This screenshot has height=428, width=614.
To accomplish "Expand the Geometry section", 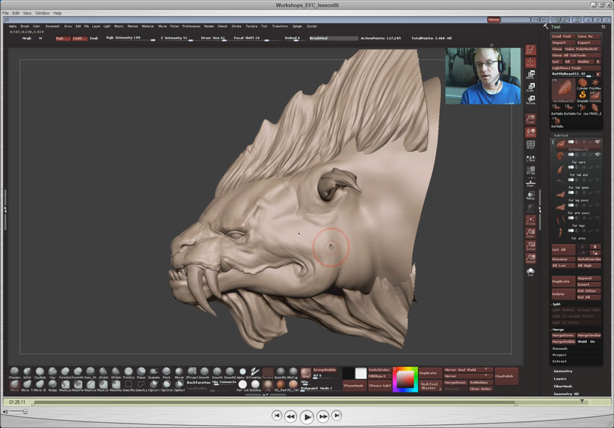I will [x=563, y=371].
